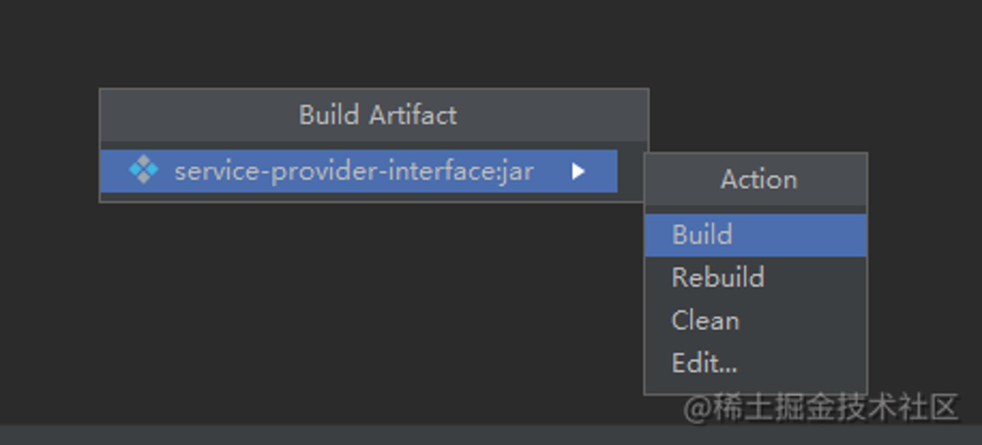Image resolution: width=982 pixels, height=445 pixels.
Task: Click the white triangle beside the jar name
Action: click(578, 171)
